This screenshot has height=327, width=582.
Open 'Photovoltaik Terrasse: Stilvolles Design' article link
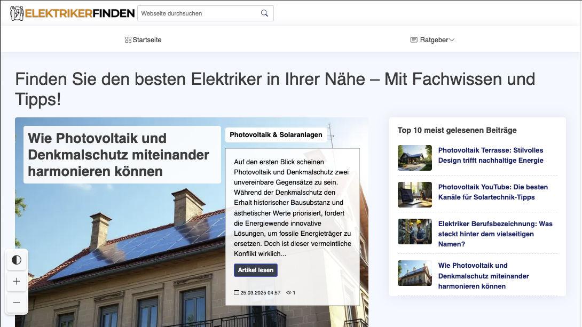coord(491,155)
